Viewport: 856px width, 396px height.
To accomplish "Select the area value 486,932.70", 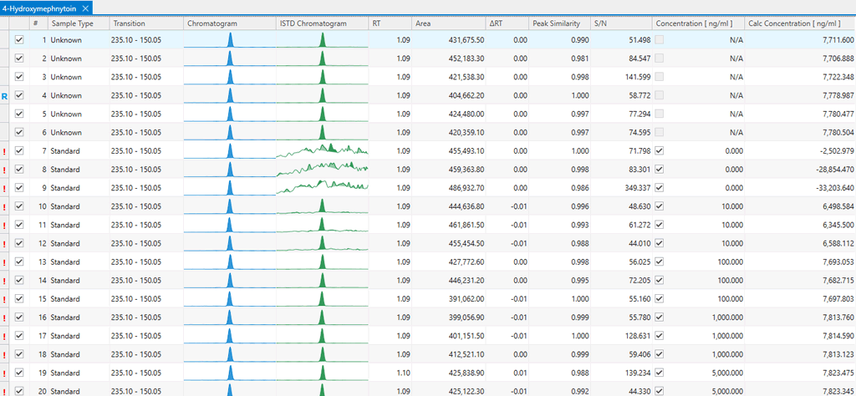I will coord(465,188).
